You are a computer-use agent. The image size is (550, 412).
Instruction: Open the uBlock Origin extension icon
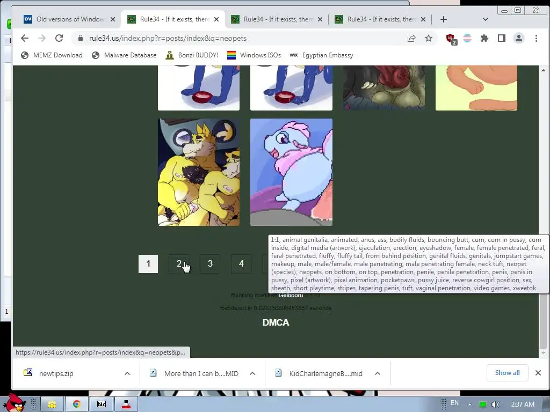click(451, 39)
